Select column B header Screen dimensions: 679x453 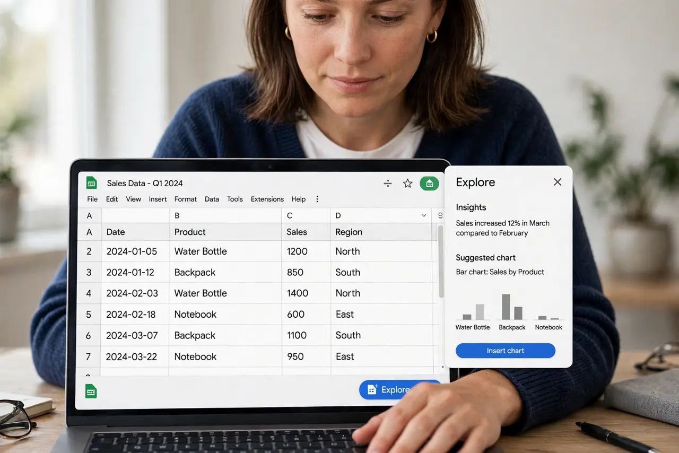click(x=225, y=215)
